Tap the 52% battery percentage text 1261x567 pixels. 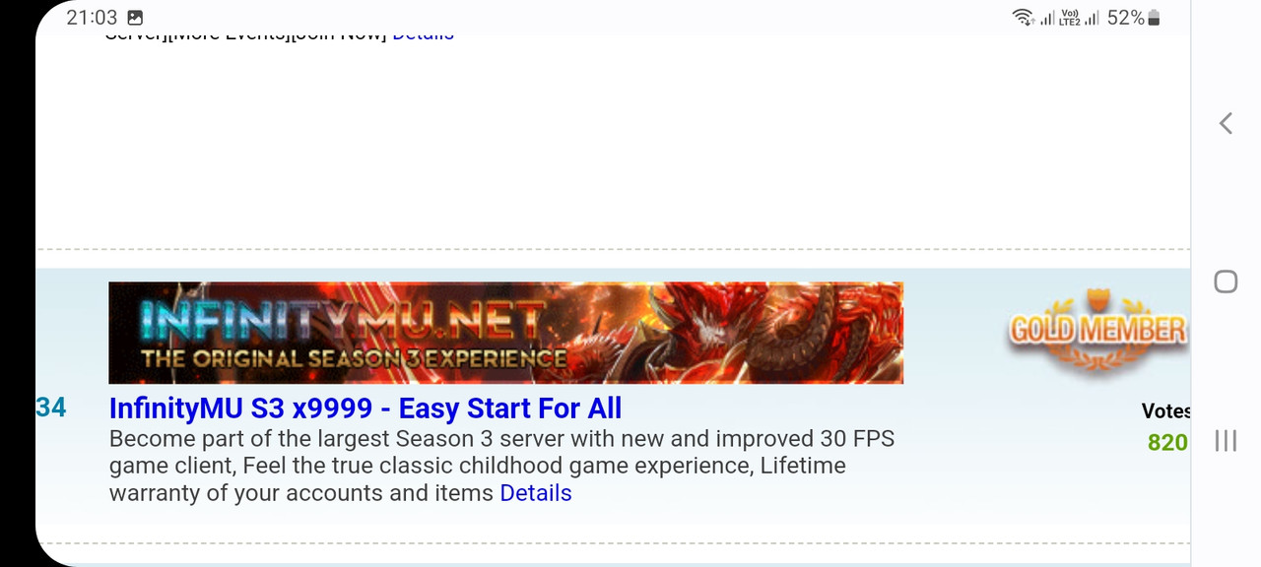tap(1125, 18)
